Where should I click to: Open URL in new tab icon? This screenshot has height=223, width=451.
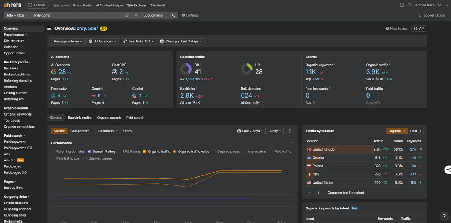coord(127,15)
